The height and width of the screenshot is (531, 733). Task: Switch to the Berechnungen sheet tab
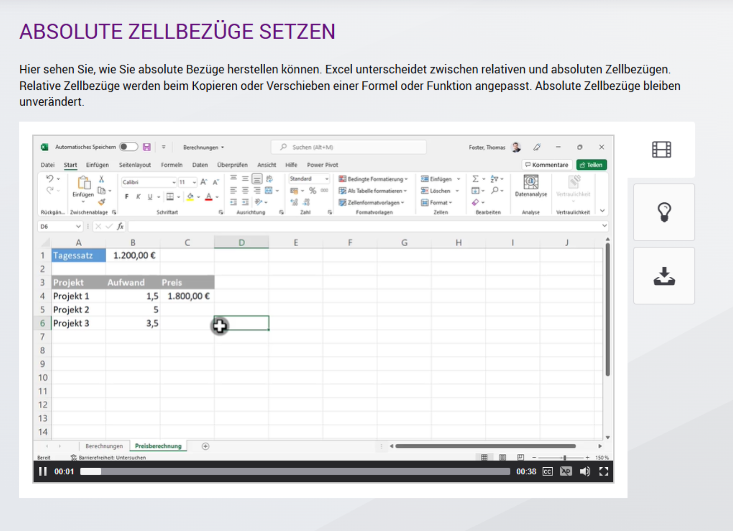pyautogui.click(x=104, y=446)
